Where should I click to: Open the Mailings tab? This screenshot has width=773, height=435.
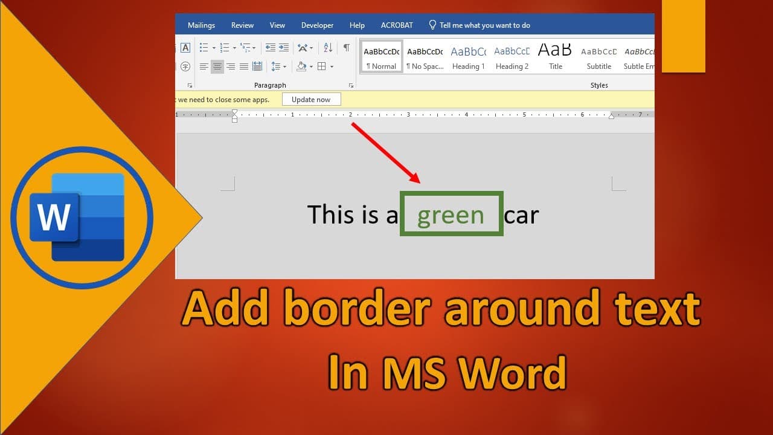coord(201,25)
